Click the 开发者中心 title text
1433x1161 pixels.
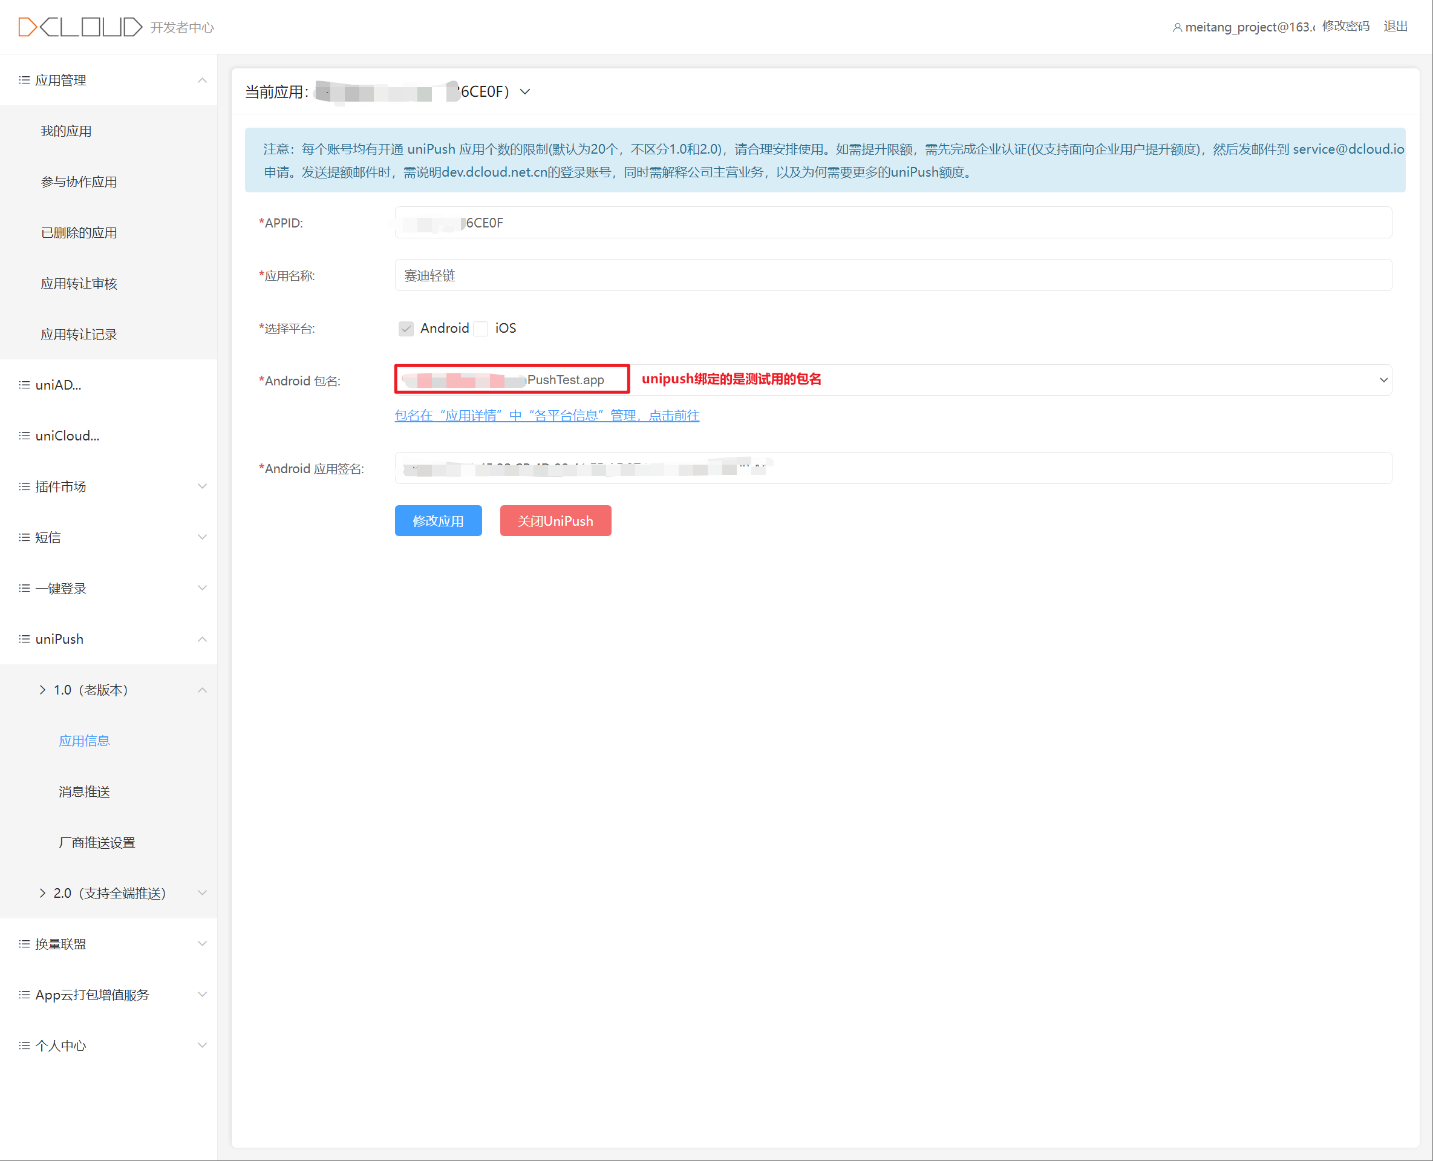(x=182, y=27)
